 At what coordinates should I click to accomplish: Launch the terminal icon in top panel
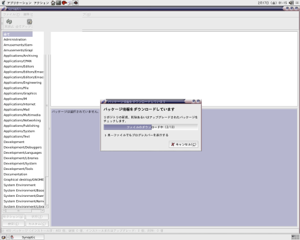tap(59, 2)
